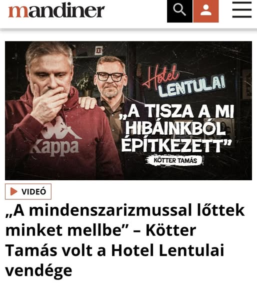Open the user account profile icon
Image resolution: width=257 pixels, height=283 pixels.
(x=206, y=11)
